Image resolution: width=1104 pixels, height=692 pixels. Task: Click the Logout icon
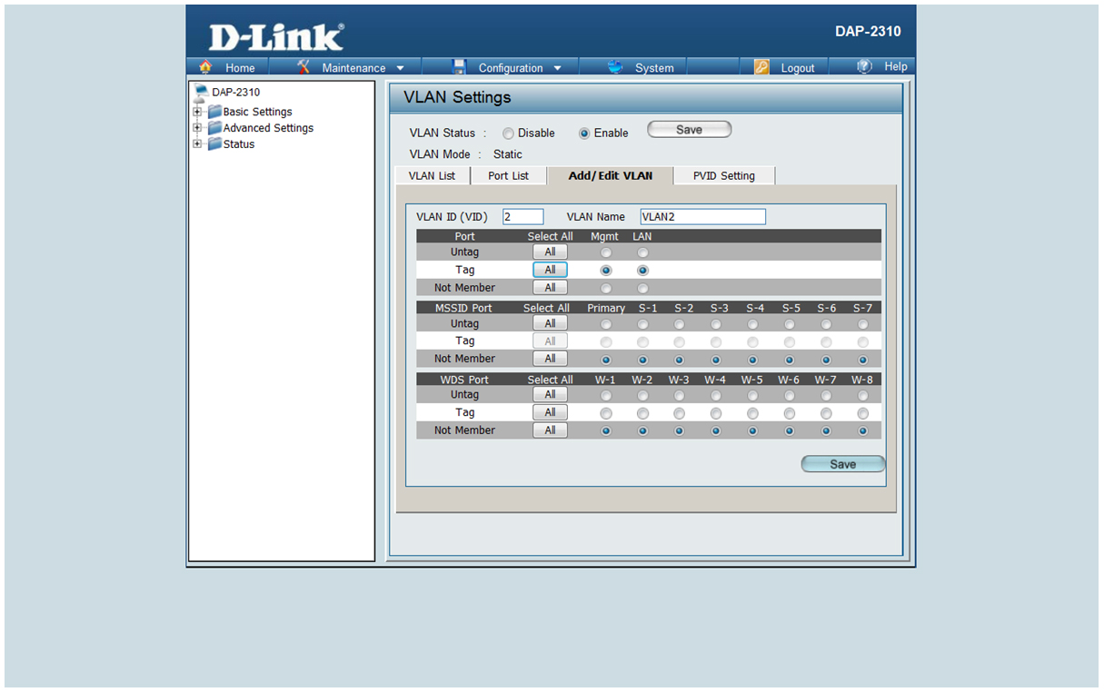click(x=761, y=67)
